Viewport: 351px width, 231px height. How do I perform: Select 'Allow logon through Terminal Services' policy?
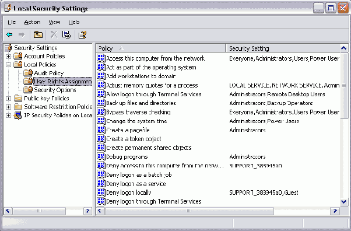coord(153,94)
